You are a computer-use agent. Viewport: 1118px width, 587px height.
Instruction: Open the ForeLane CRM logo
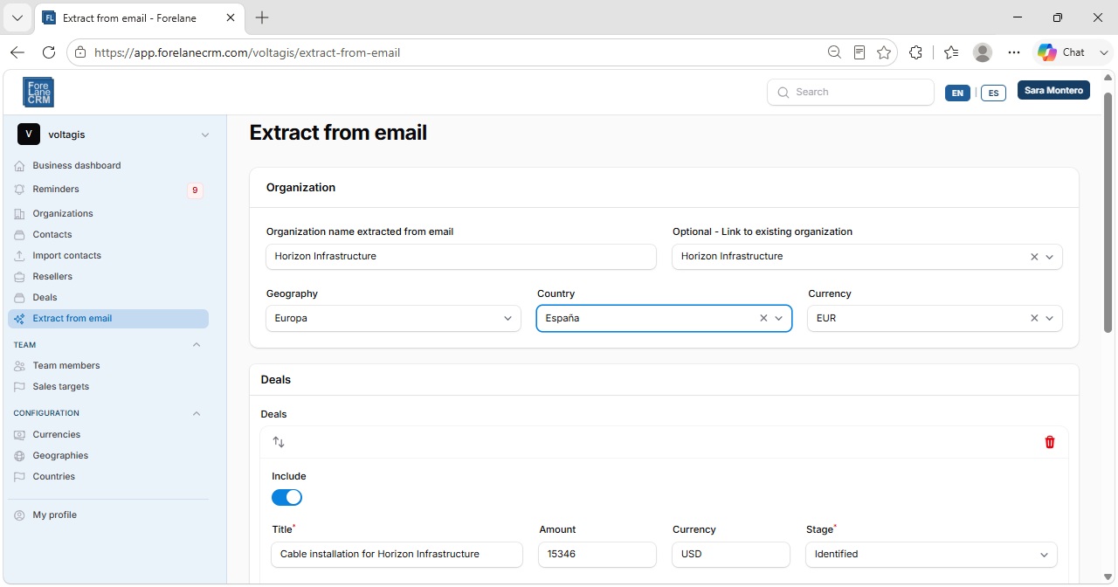tap(38, 92)
